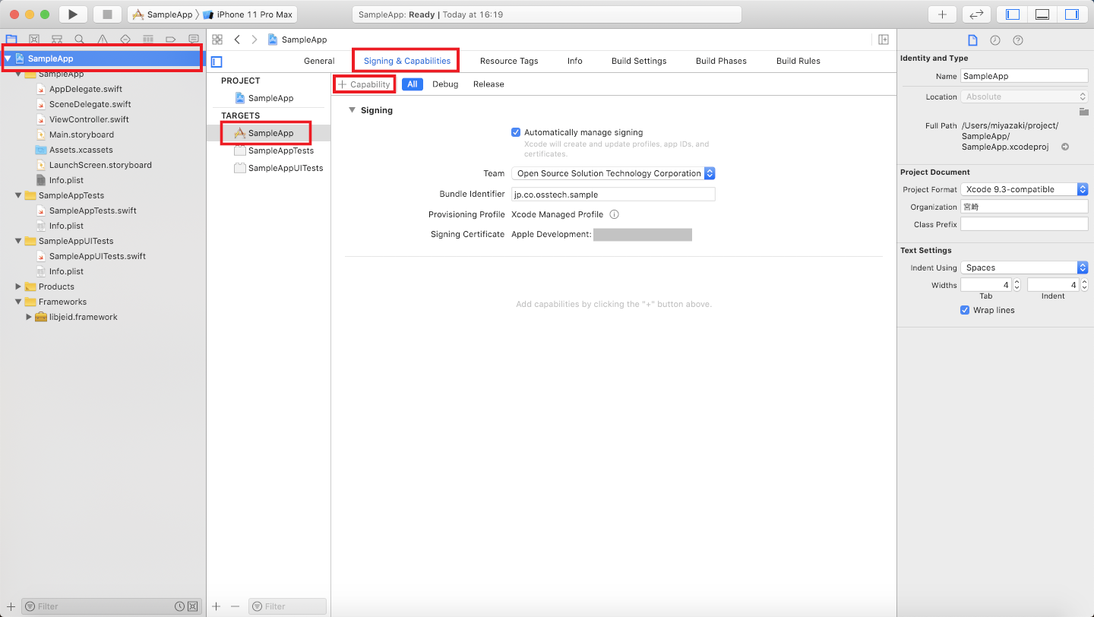
Task: Choose location folder icon in inspector
Action: (x=1084, y=112)
